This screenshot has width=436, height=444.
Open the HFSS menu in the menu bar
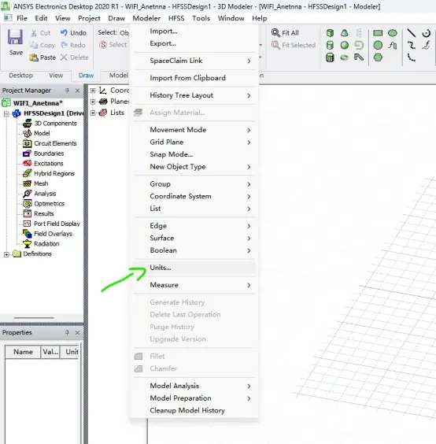pyautogui.click(x=176, y=18)
